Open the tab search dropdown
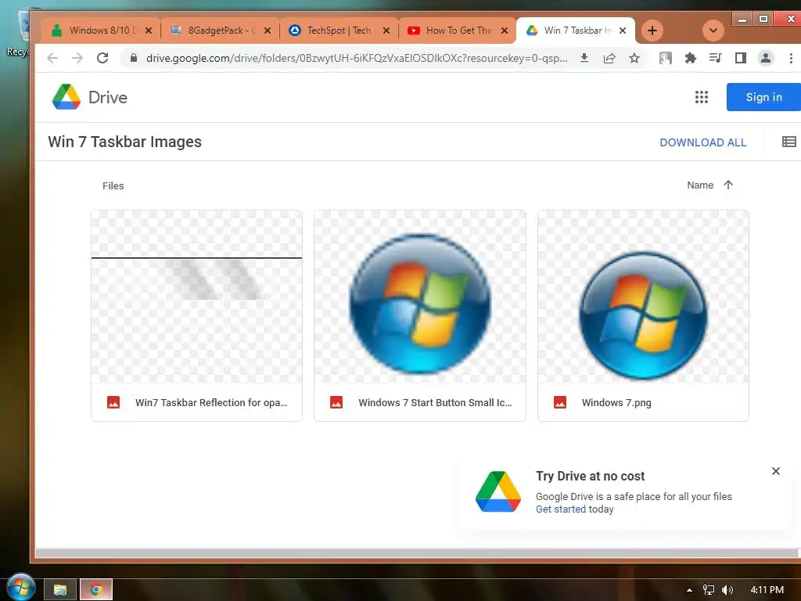 pyautogui.click(x=713, y=31)
